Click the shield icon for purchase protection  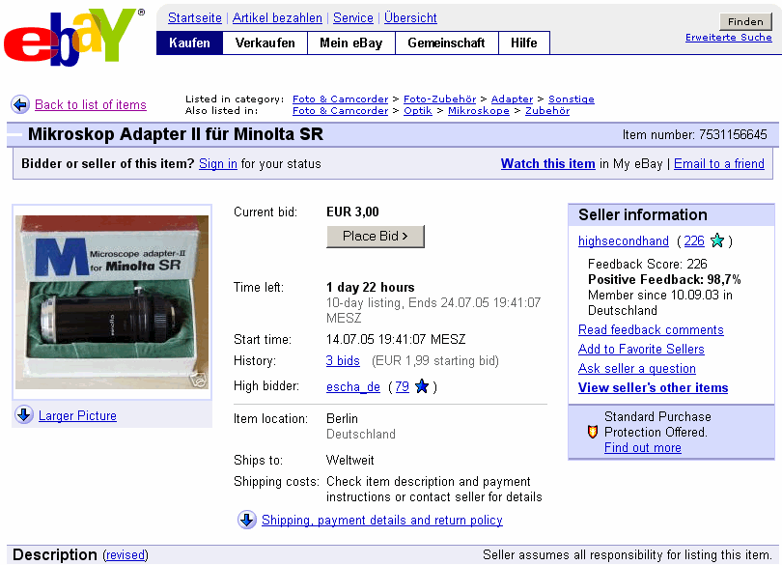(x=593, y=432)
